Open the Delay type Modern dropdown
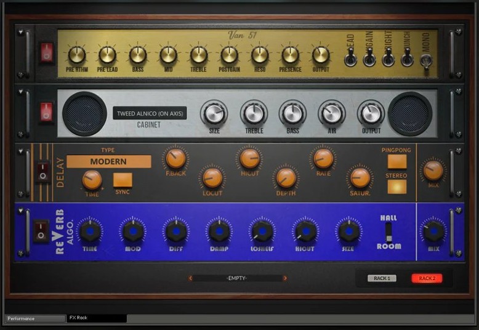 pyautogui.click(x=108, y=161)
